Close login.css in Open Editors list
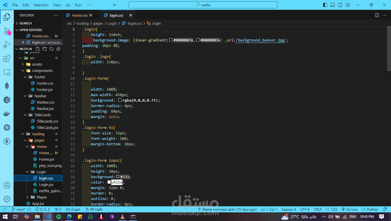 pyautogui.click(x=23, y=42)
